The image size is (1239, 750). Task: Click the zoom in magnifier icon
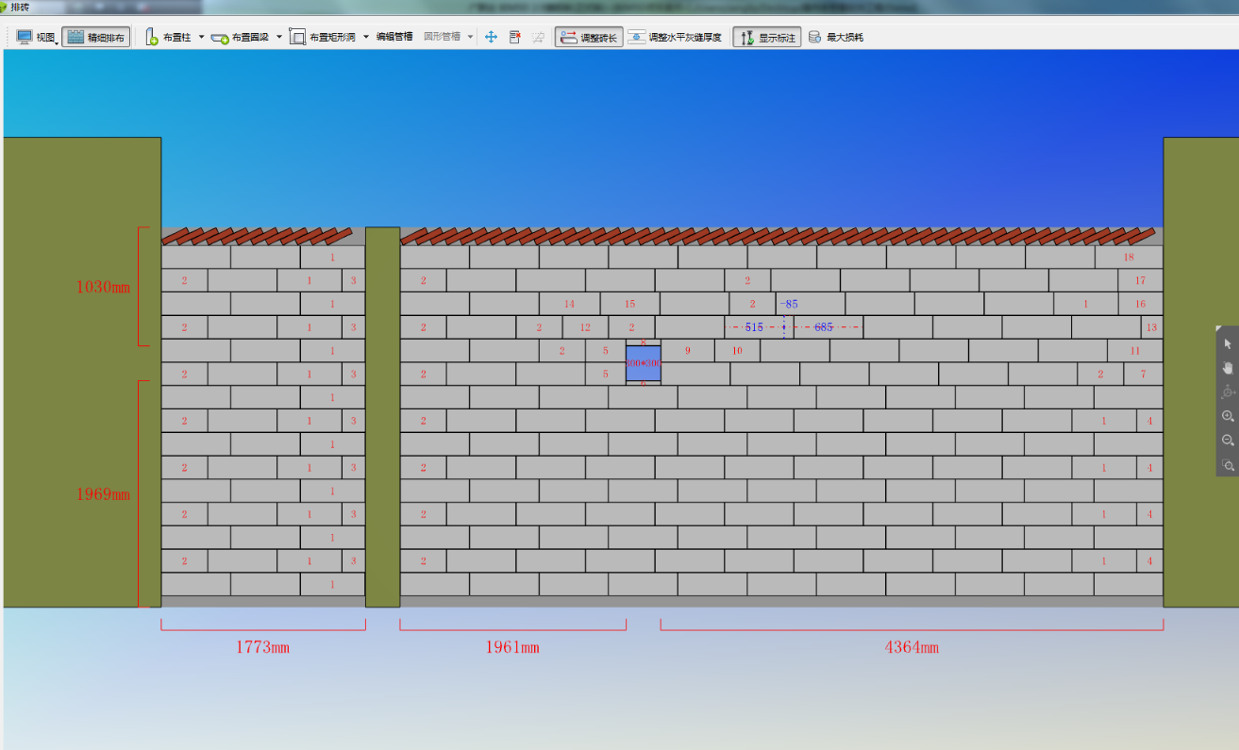click(x=1228, y=416)
